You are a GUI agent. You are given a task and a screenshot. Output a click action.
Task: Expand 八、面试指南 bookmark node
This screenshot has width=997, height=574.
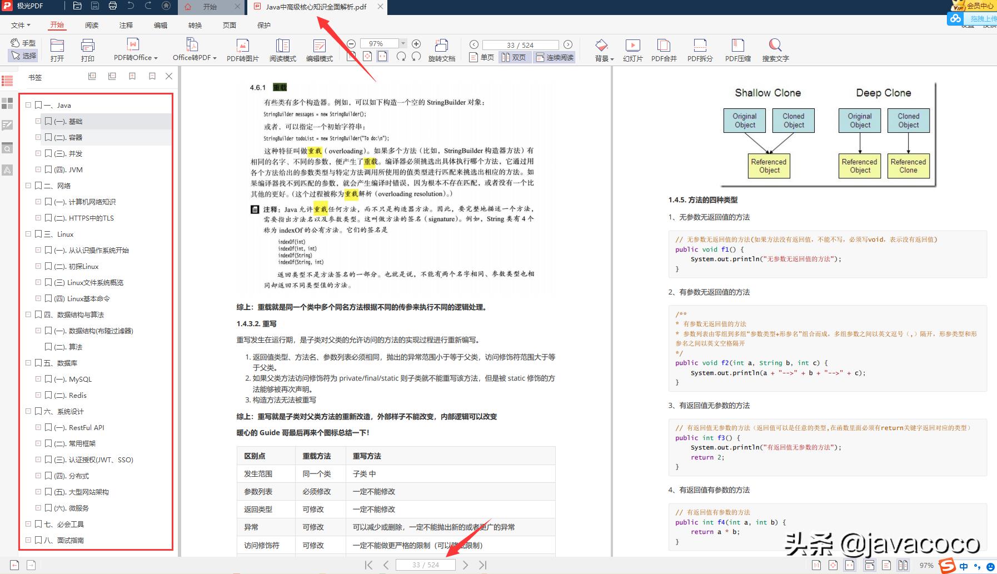pos(28,540)
